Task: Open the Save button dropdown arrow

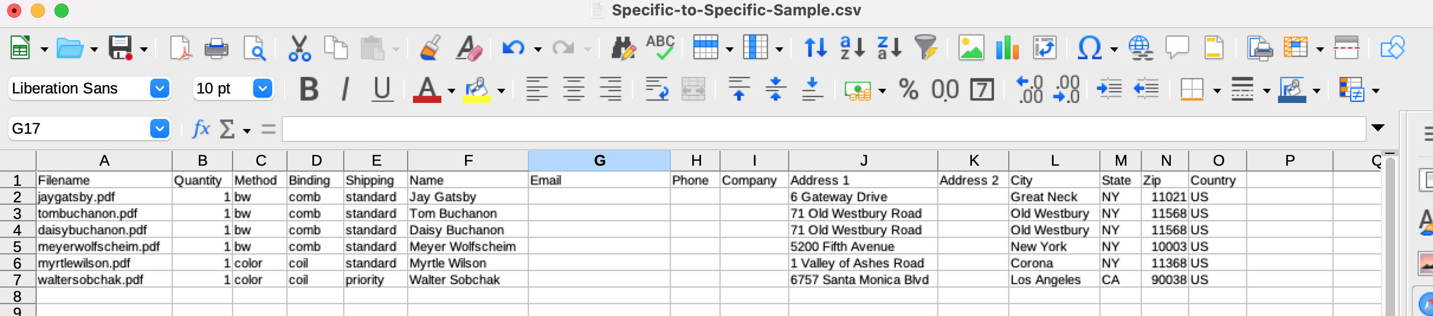Action: [x=144, y=49]
